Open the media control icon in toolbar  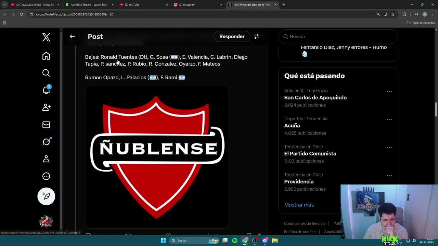pyautogui.click(x=416, y=14)
